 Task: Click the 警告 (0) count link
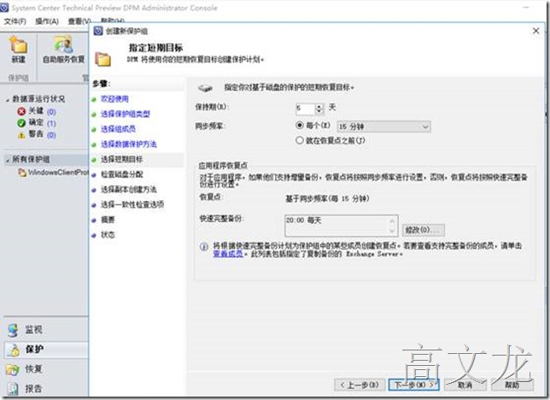tap(51, 135)
